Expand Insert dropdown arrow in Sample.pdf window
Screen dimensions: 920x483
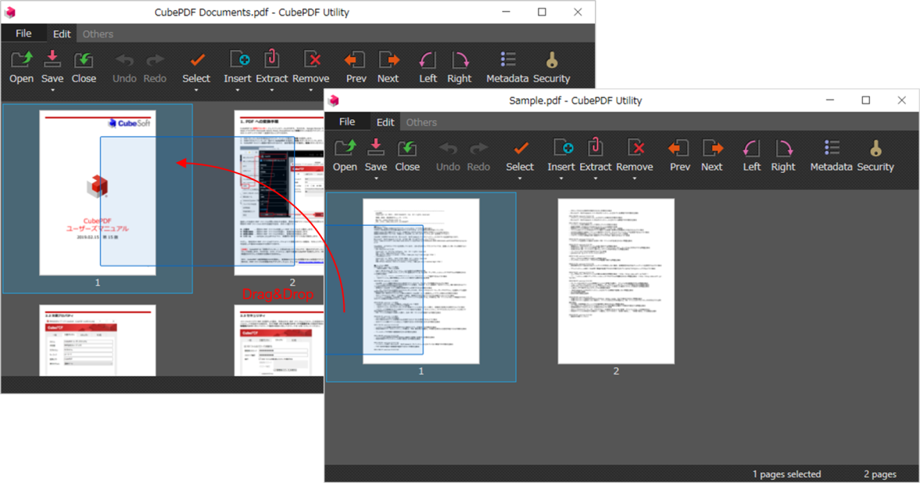click(x=561, y=178)
